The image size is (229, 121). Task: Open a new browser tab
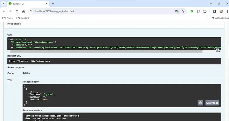click(x=53, y=3)
